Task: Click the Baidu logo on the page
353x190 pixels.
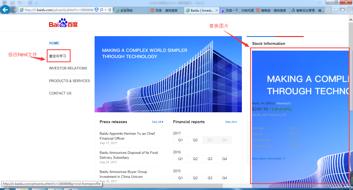Action: tap(63, 23)
